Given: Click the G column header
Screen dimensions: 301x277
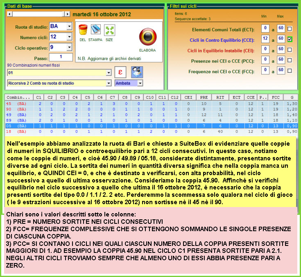Looking at the screenshot, I should [x=292, y=97].
